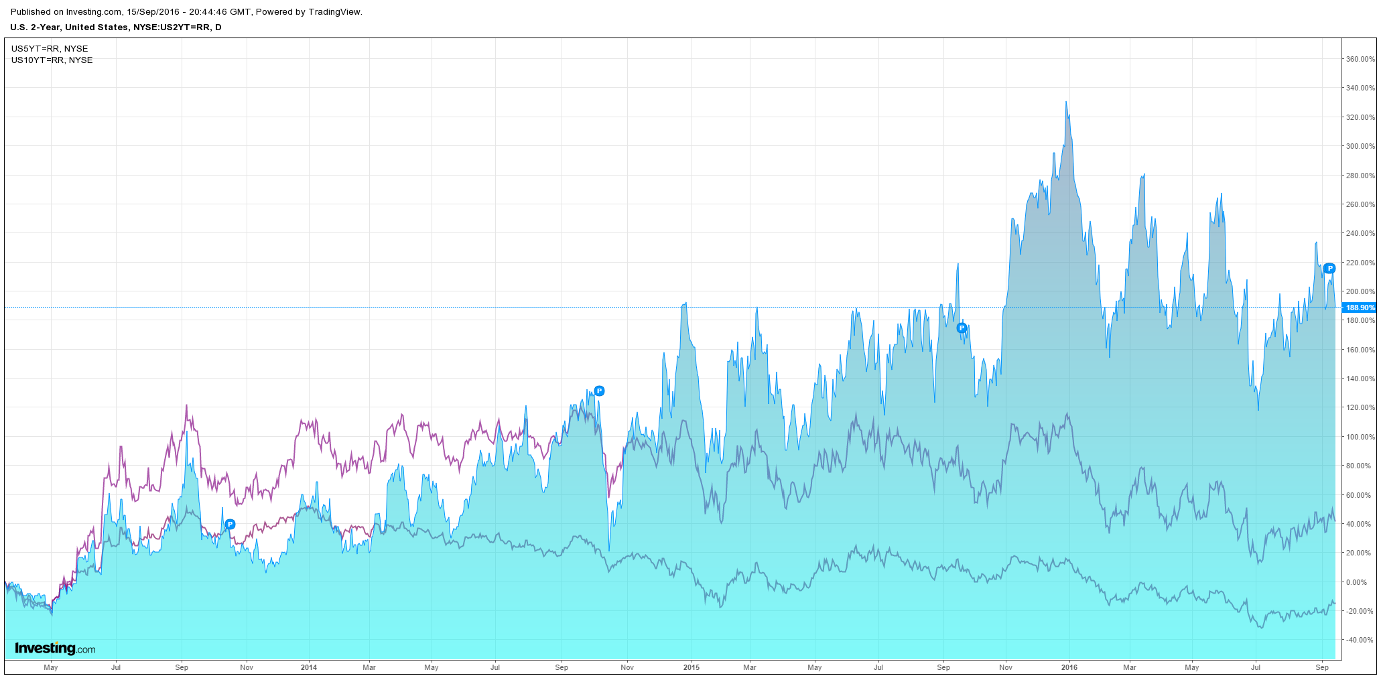1381x676 pixels.
Task: Click the first May label on time axis
Action: 50,667
